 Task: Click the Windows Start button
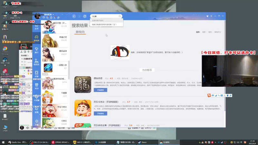point(3,142)
